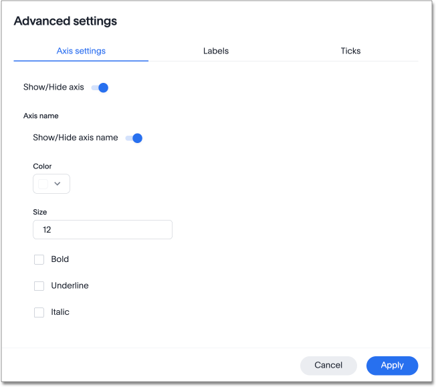This screenshot has height=387, width=436.
Task: Click the Bold label text
Action: coord(60,259)
